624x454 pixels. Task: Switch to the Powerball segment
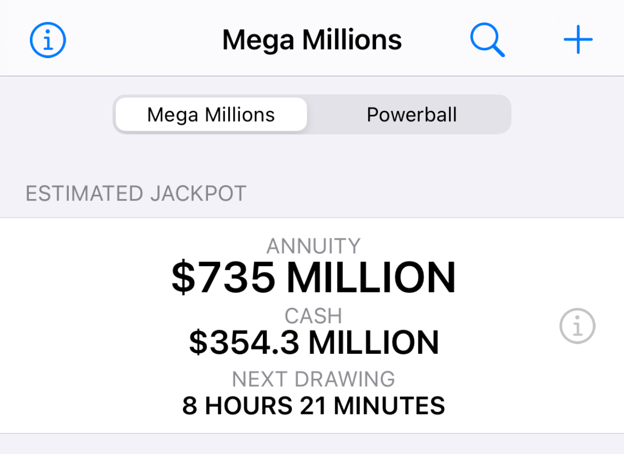coord(412,115)
